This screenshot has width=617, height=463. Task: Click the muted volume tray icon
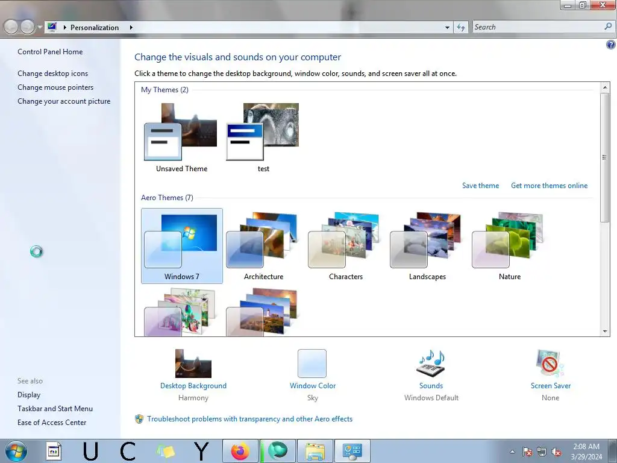[556, 452]
